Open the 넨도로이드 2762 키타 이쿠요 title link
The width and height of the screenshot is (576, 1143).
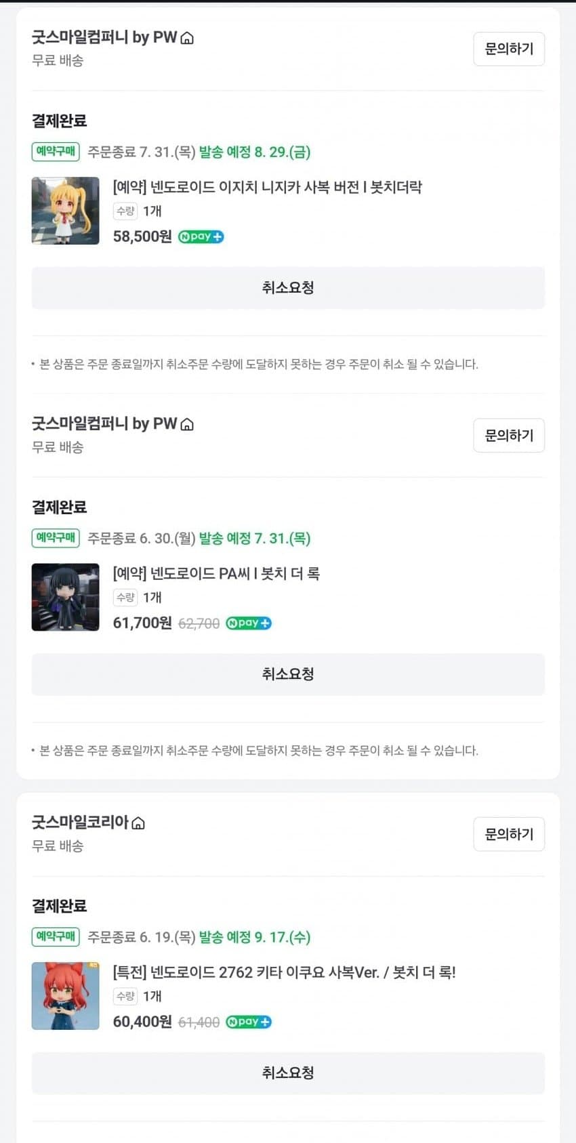click(x=284, y=972)
